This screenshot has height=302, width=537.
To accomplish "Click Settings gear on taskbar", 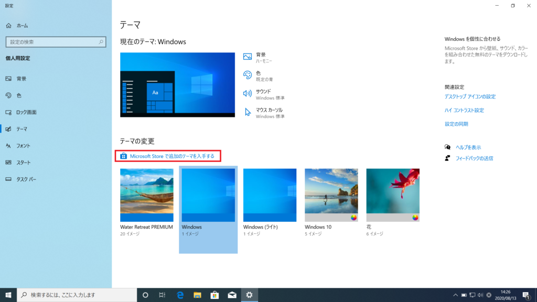I will [249, 295].
